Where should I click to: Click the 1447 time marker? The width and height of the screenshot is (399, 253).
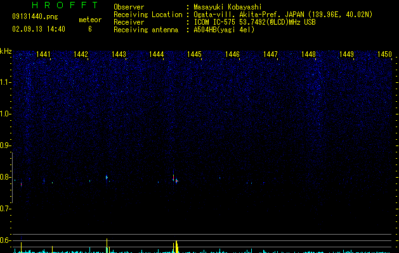pyautogui.click(x=270, y=54)
